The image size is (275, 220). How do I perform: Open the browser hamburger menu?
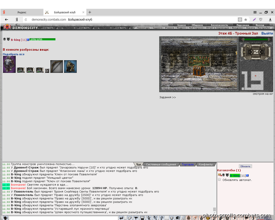(x=255, y=12)
